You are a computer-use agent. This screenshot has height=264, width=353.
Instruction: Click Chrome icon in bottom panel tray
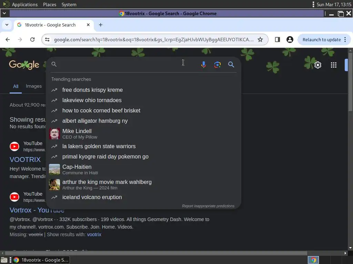click(313, 260)
